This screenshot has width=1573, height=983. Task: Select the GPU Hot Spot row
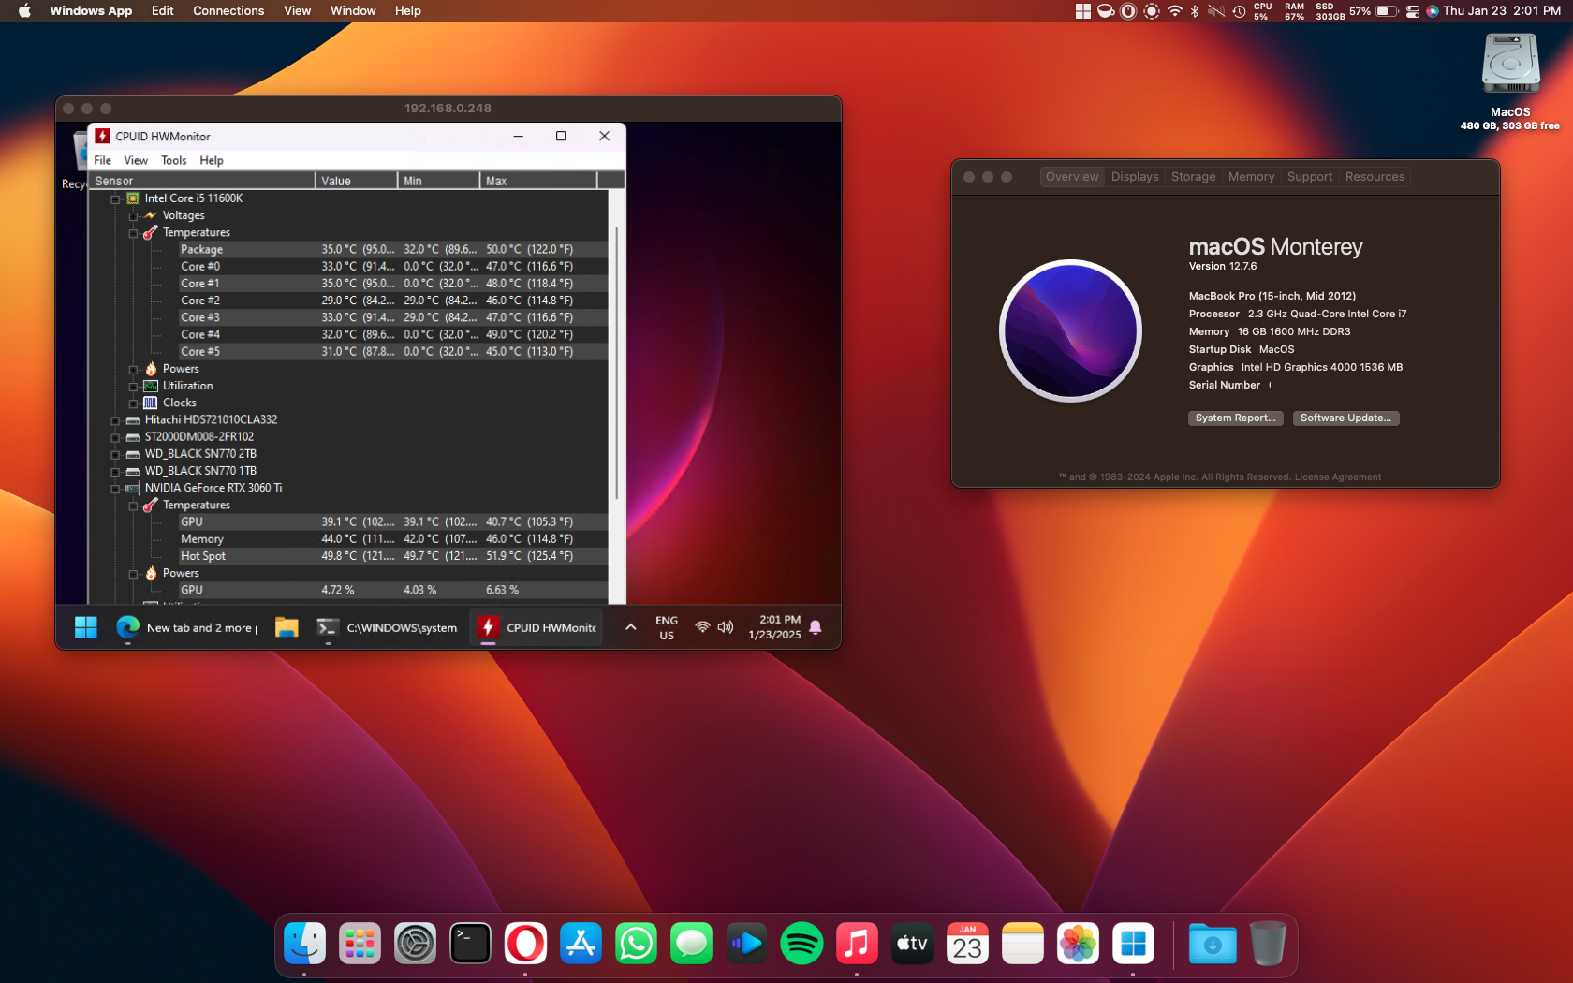coord(391,556)
